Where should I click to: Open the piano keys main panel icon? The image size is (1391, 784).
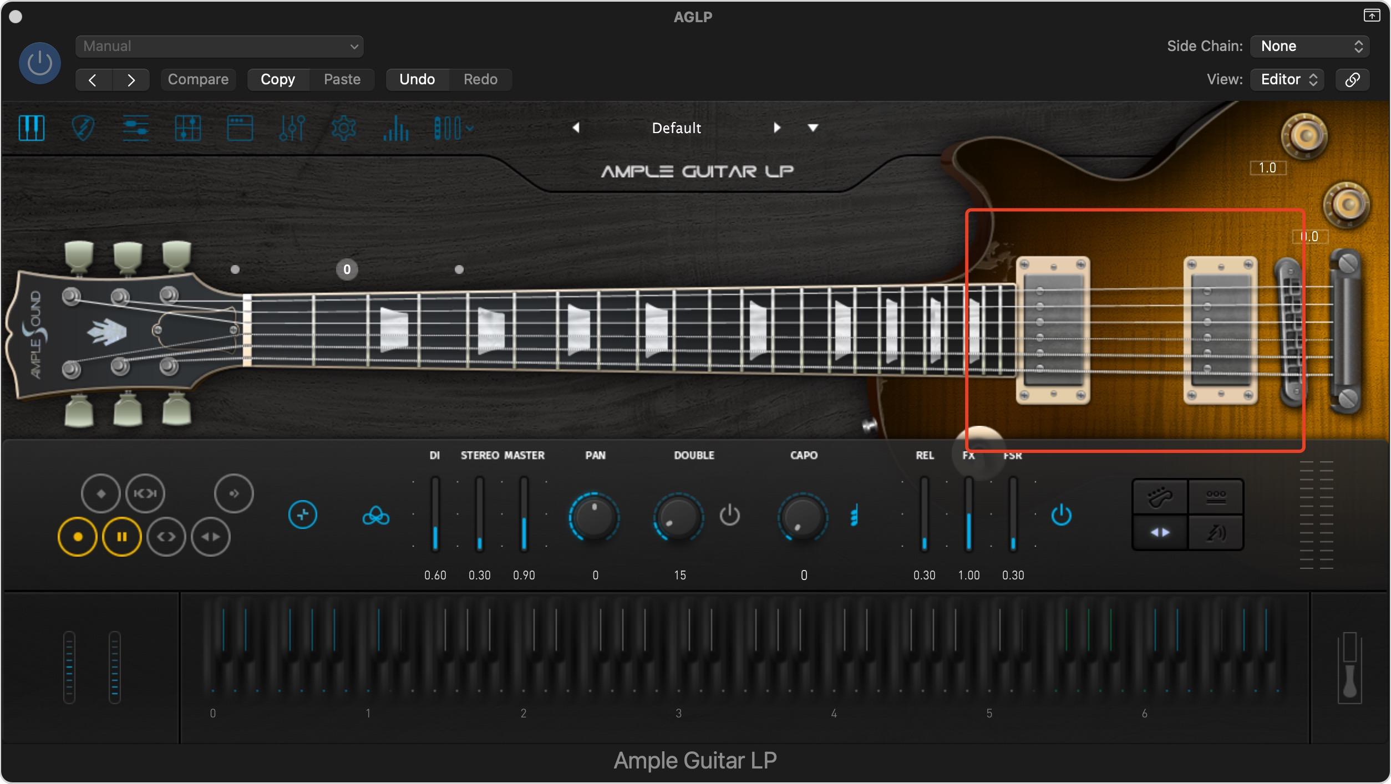(32, 128)
